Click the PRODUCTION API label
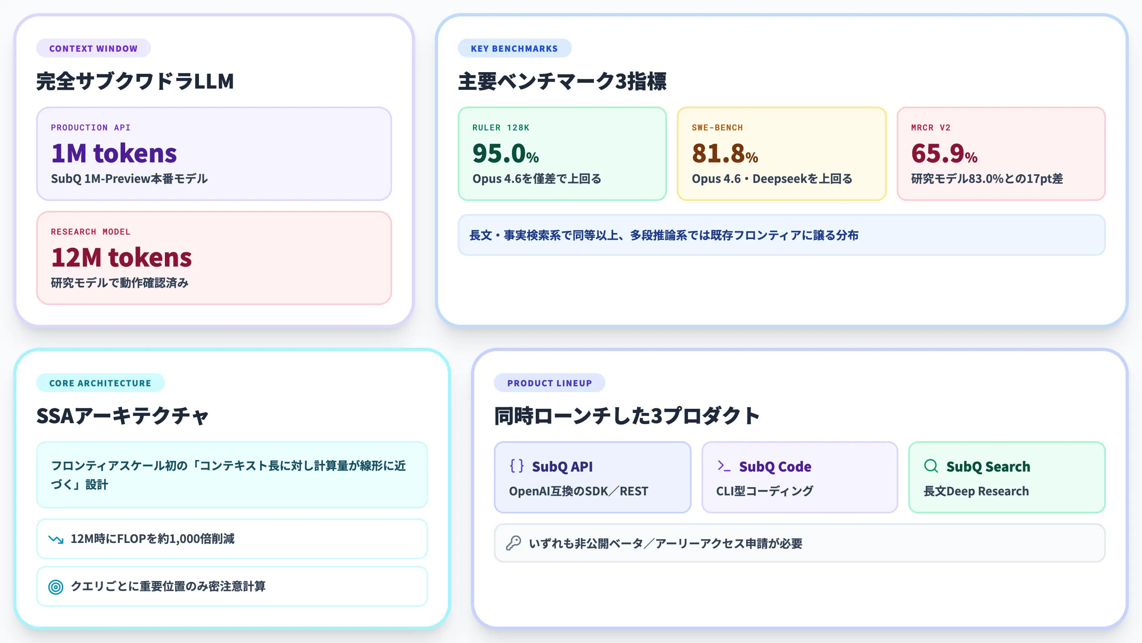This screenshot has width=1142, height=643. coord(91,128)
